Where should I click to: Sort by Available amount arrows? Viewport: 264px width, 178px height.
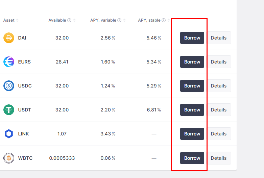click(74, 20)
